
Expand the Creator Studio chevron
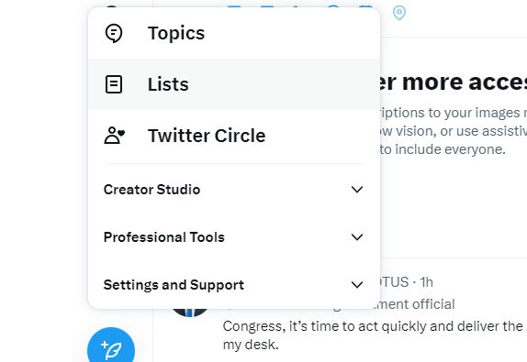click(357, 190)
